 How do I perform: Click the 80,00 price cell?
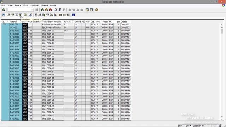tap(105, 24)
